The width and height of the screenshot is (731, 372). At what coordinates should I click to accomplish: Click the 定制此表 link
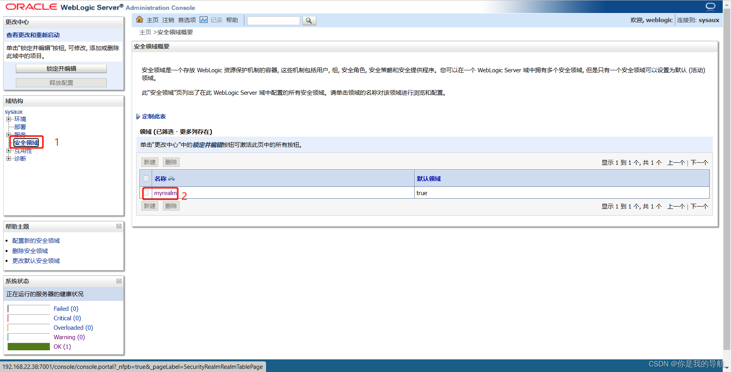[x=154, y=116]
